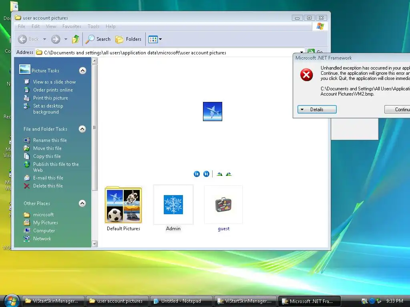The height and width of the screenshot is (307, 410).
Task: Open the Back history dropdown arrow
Action: [45, 39]
